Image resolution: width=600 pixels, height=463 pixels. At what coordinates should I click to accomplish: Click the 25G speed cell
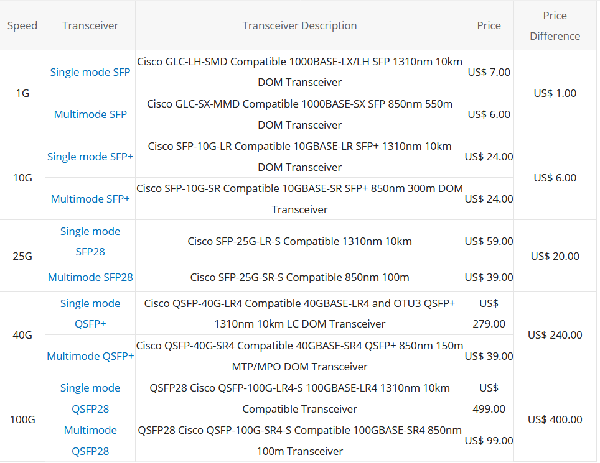point(22,256)
